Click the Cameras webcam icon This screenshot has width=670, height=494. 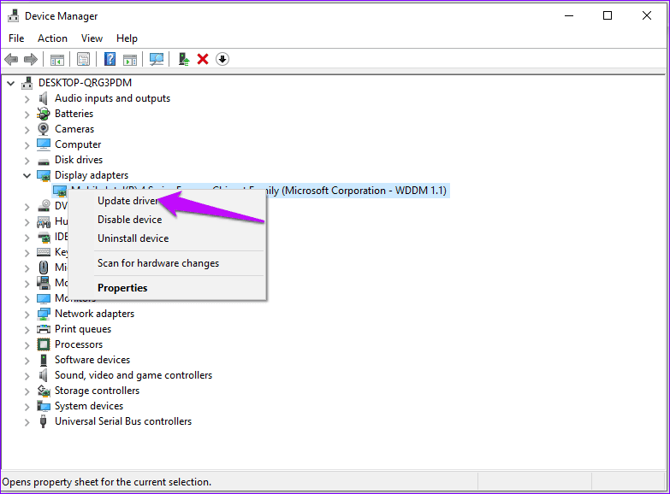pos(43,129)
